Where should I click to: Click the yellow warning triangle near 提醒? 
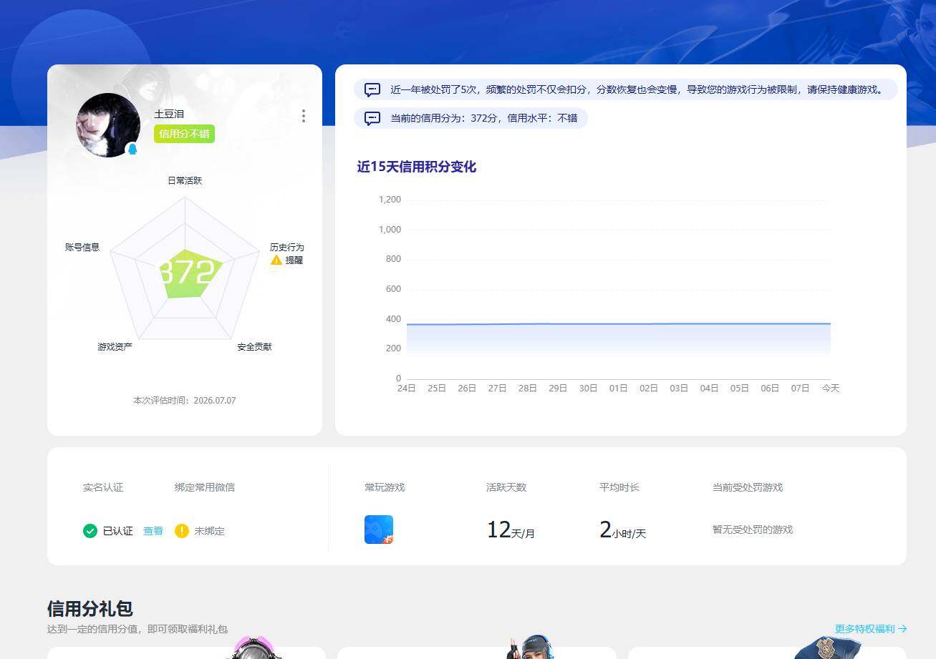(x=276, y=260)
